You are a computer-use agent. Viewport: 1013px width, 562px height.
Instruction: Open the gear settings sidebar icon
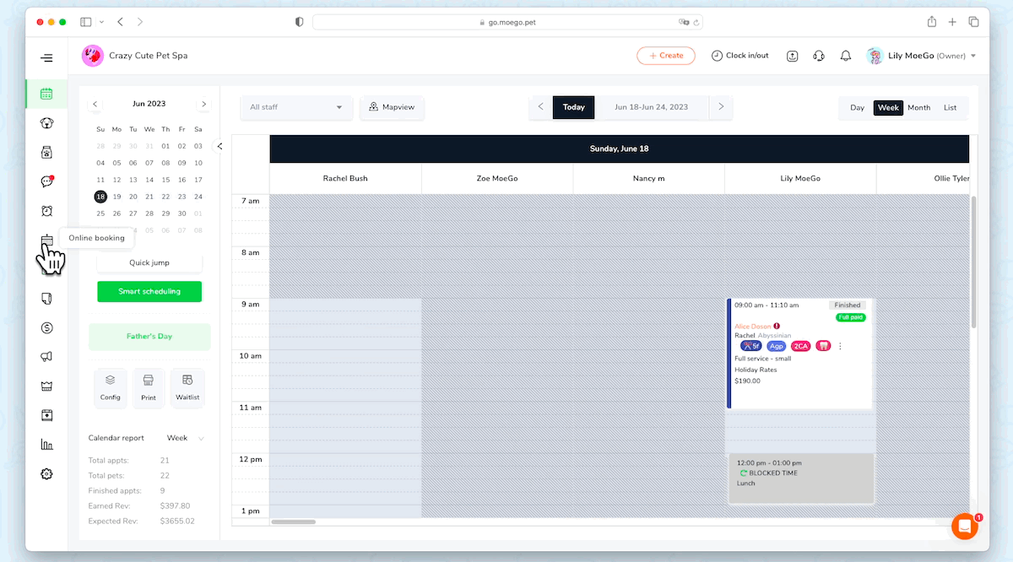point(46,474)
